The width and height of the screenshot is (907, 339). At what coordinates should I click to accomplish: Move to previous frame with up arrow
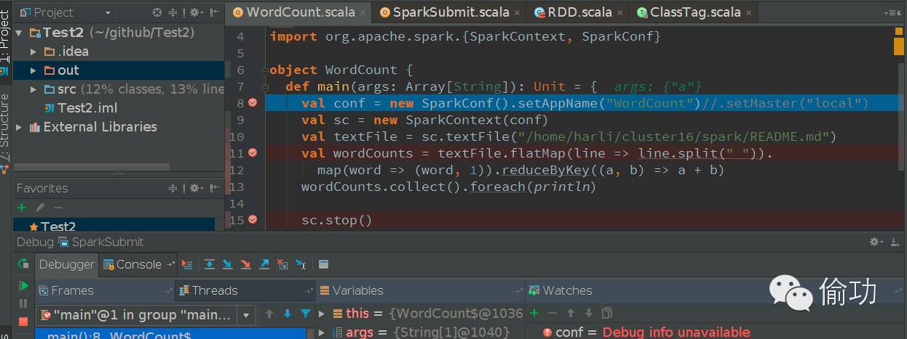pos(269,314)
